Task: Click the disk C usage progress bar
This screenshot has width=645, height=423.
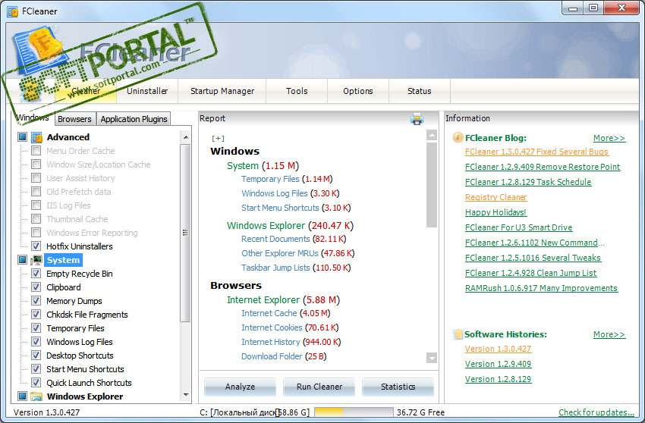Action: click(x=354, y=412)
